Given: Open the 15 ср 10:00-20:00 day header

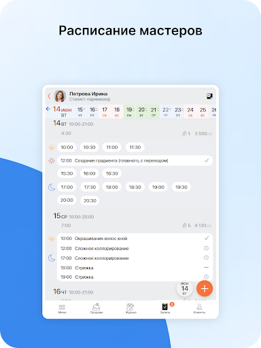Looking at the screenshot, I should point(73,216).
